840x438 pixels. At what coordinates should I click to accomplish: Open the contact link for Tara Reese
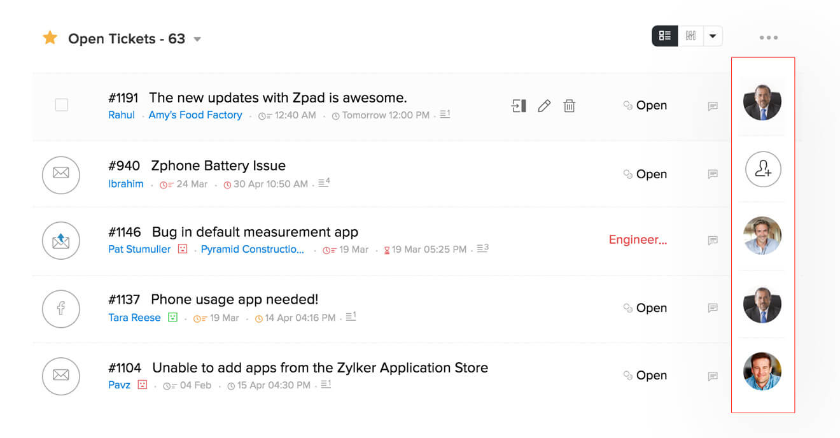pos(134,318)
